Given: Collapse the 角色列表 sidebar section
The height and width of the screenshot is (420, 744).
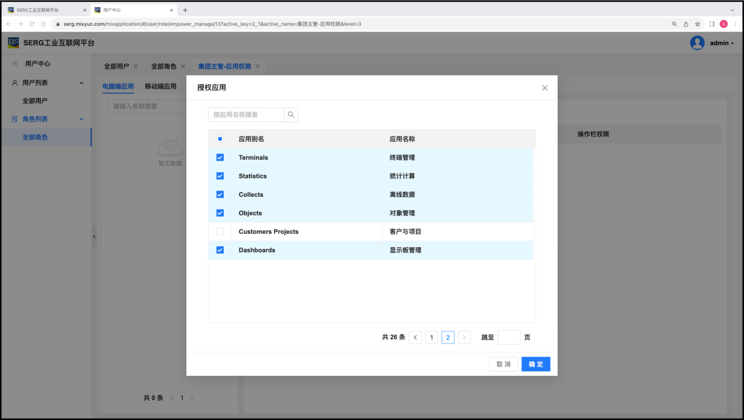Looking at the screenshot, I should click(x=81, y=119).
